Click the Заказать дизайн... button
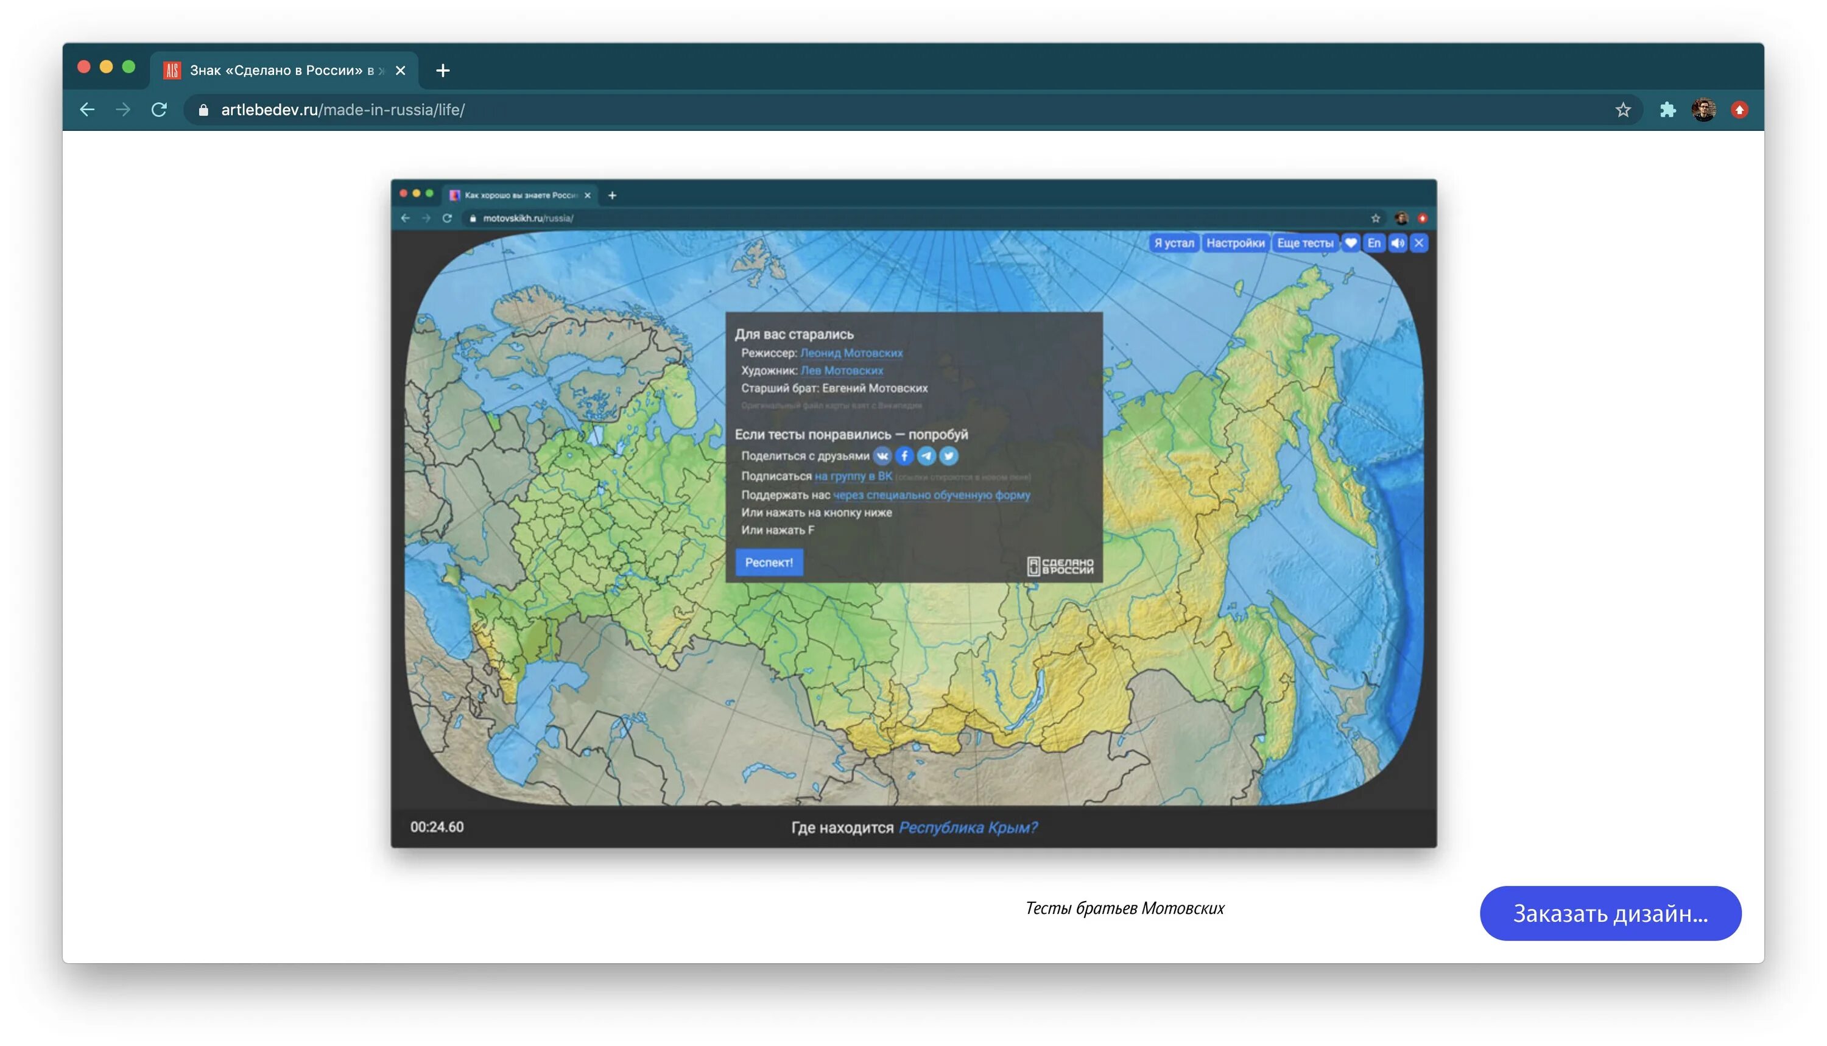 pos(1610,913)
